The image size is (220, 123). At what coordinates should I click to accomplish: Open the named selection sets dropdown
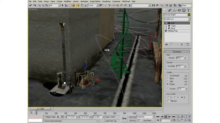tap(141, 5)
